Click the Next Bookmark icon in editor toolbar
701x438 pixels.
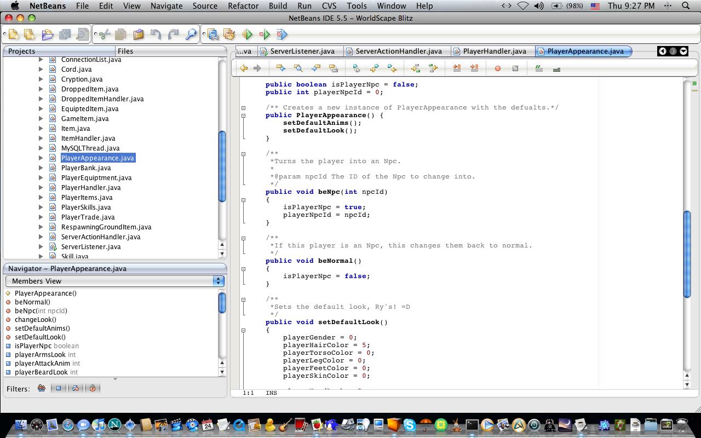(x=375, y=68)
